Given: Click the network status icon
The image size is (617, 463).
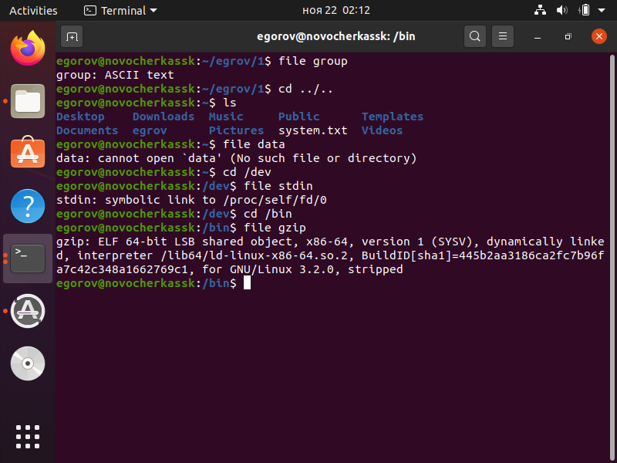Looking at the screenshot, I should click(x=539, y=11).
